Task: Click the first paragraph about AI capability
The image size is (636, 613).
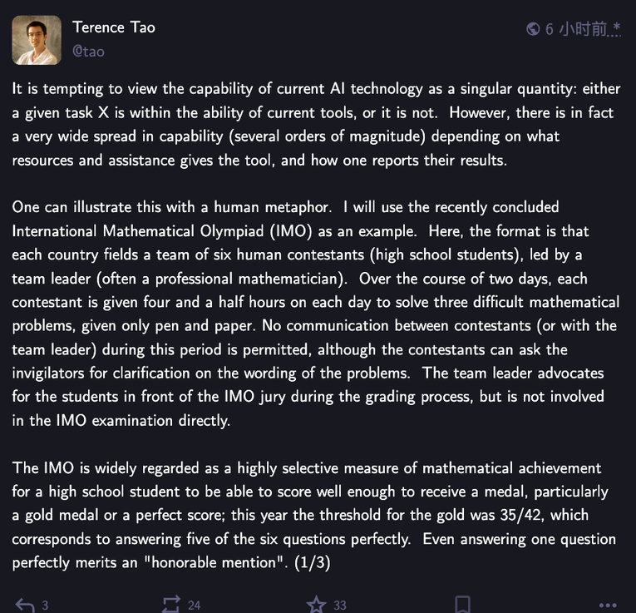Action: [x=317, y=124]
